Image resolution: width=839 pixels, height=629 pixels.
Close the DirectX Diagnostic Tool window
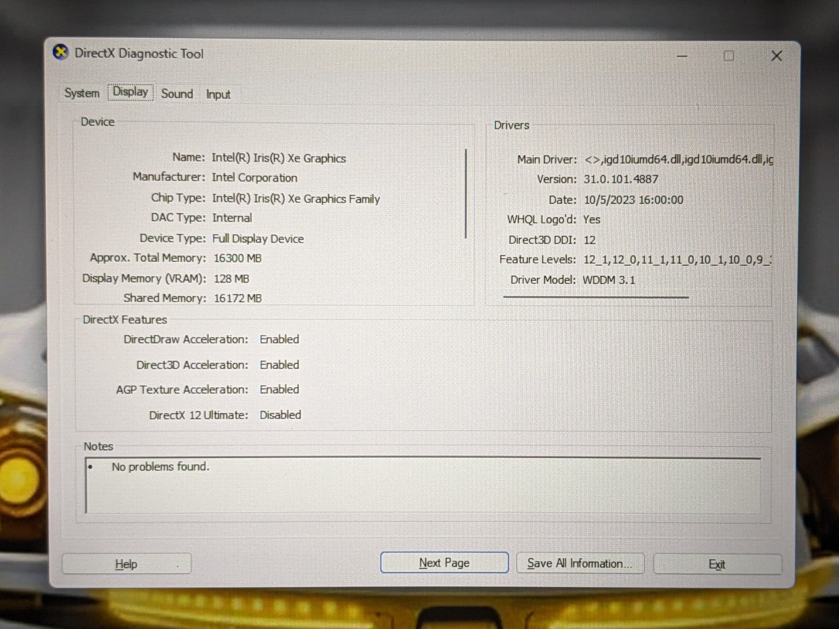[776, 56]
